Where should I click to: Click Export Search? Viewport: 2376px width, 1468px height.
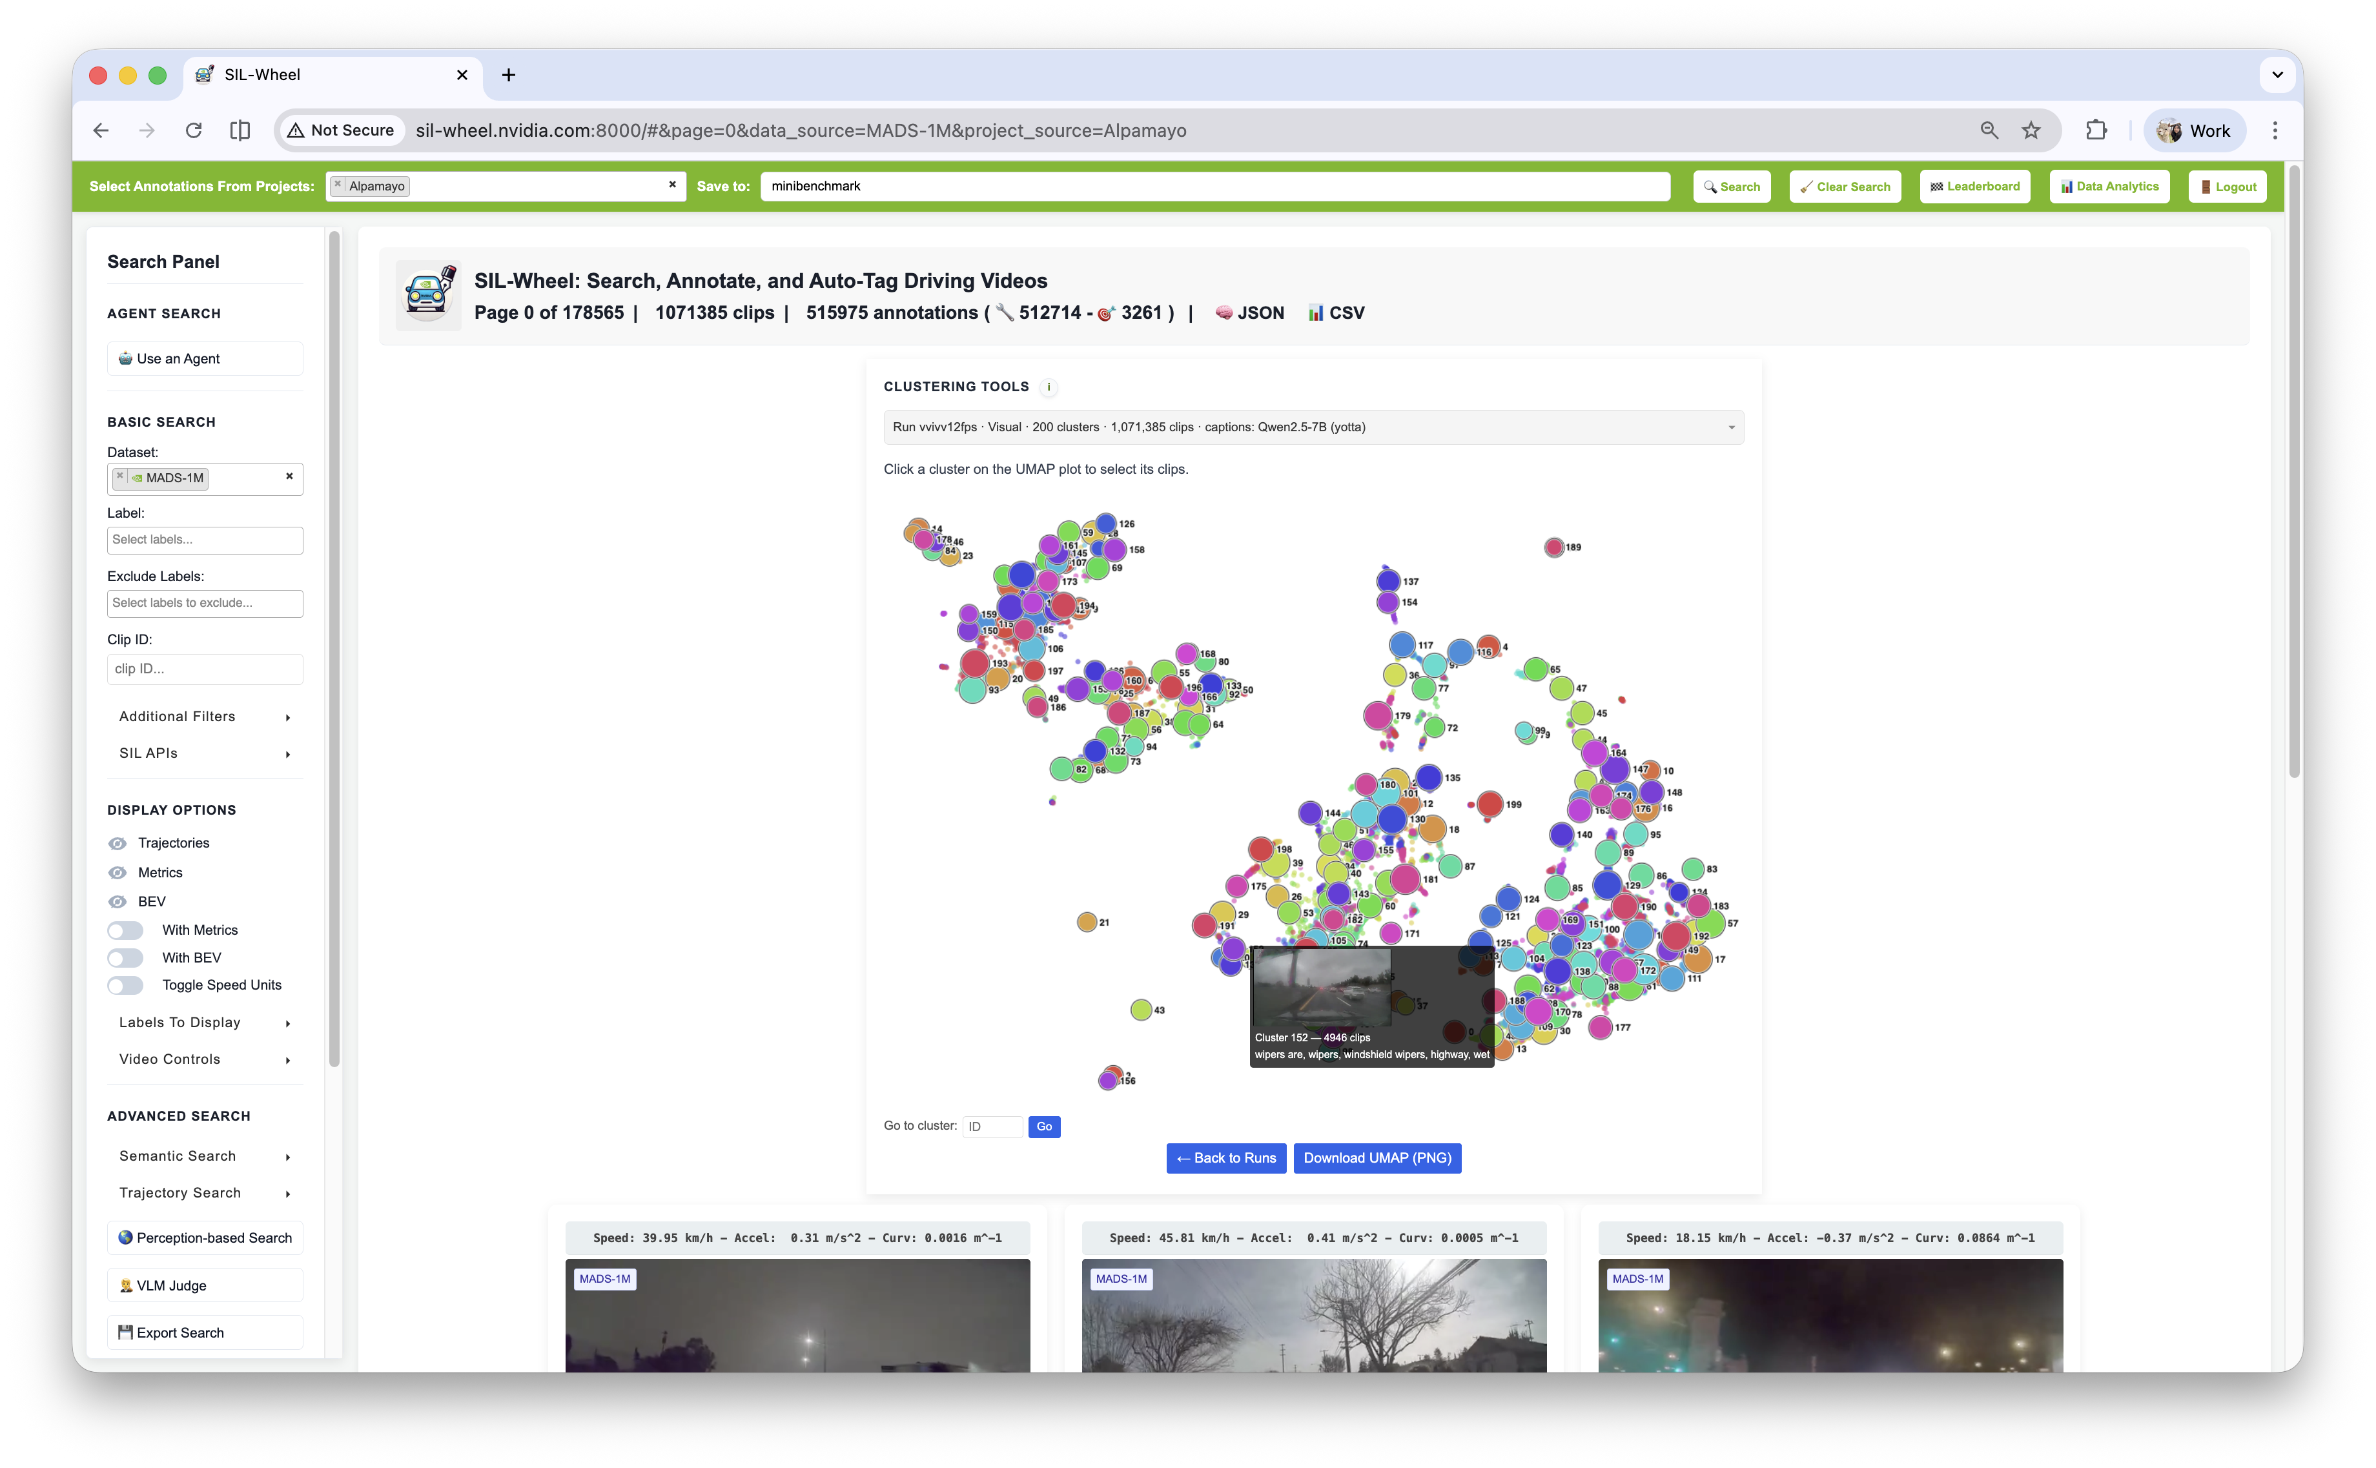click(205, 1333)
